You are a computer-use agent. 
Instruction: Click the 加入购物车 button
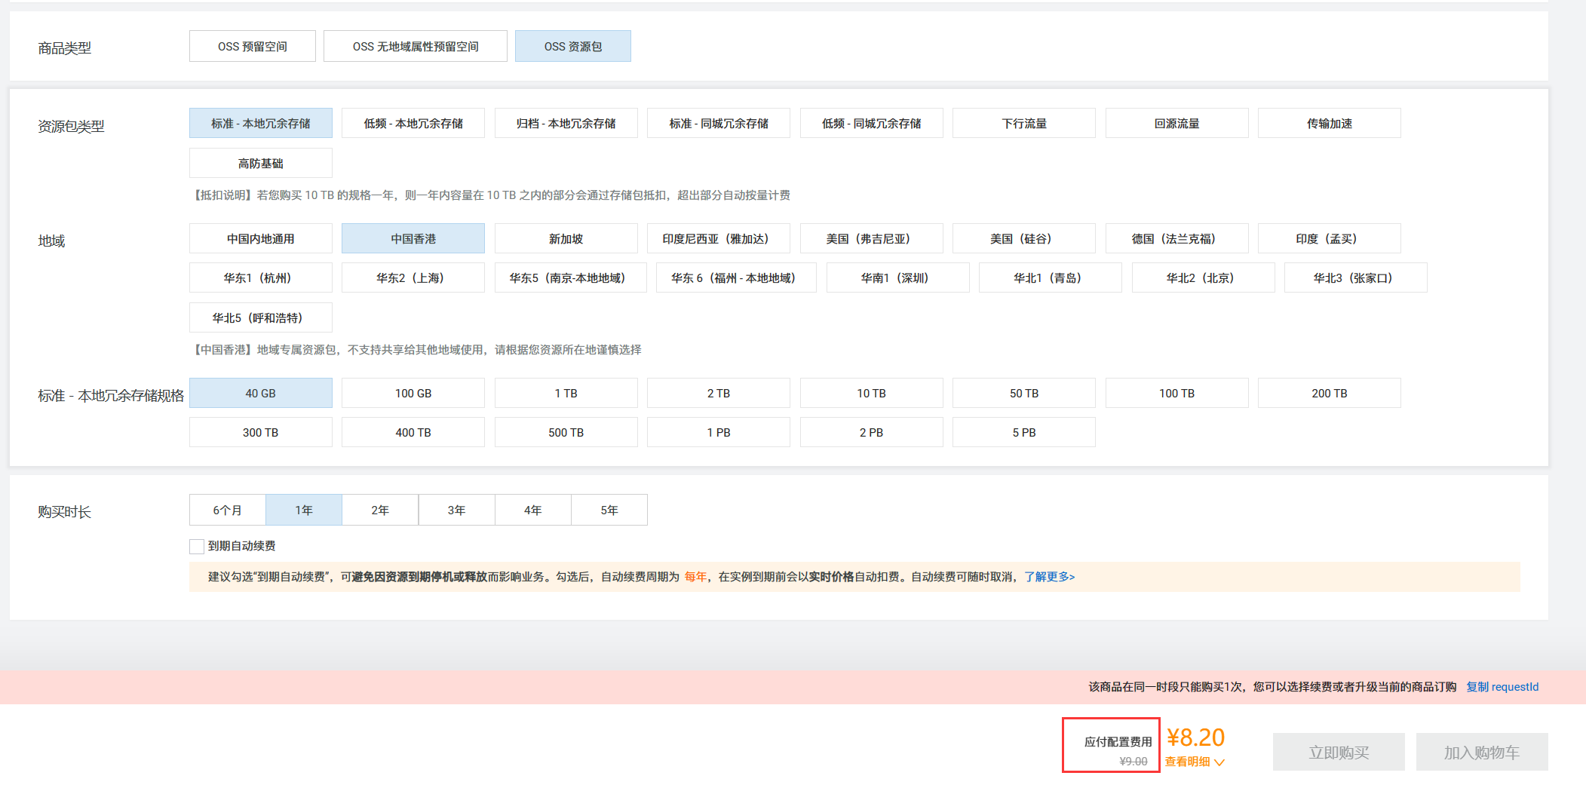pyautogui.click(x=1481, y=751)
